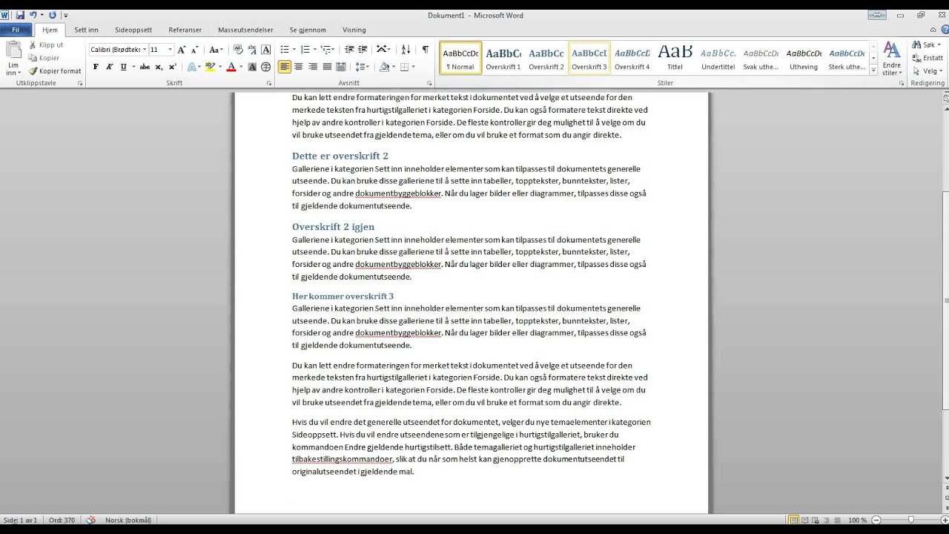Apply Overskrift 2 style
949x534 pixels.
coord(546,58)
